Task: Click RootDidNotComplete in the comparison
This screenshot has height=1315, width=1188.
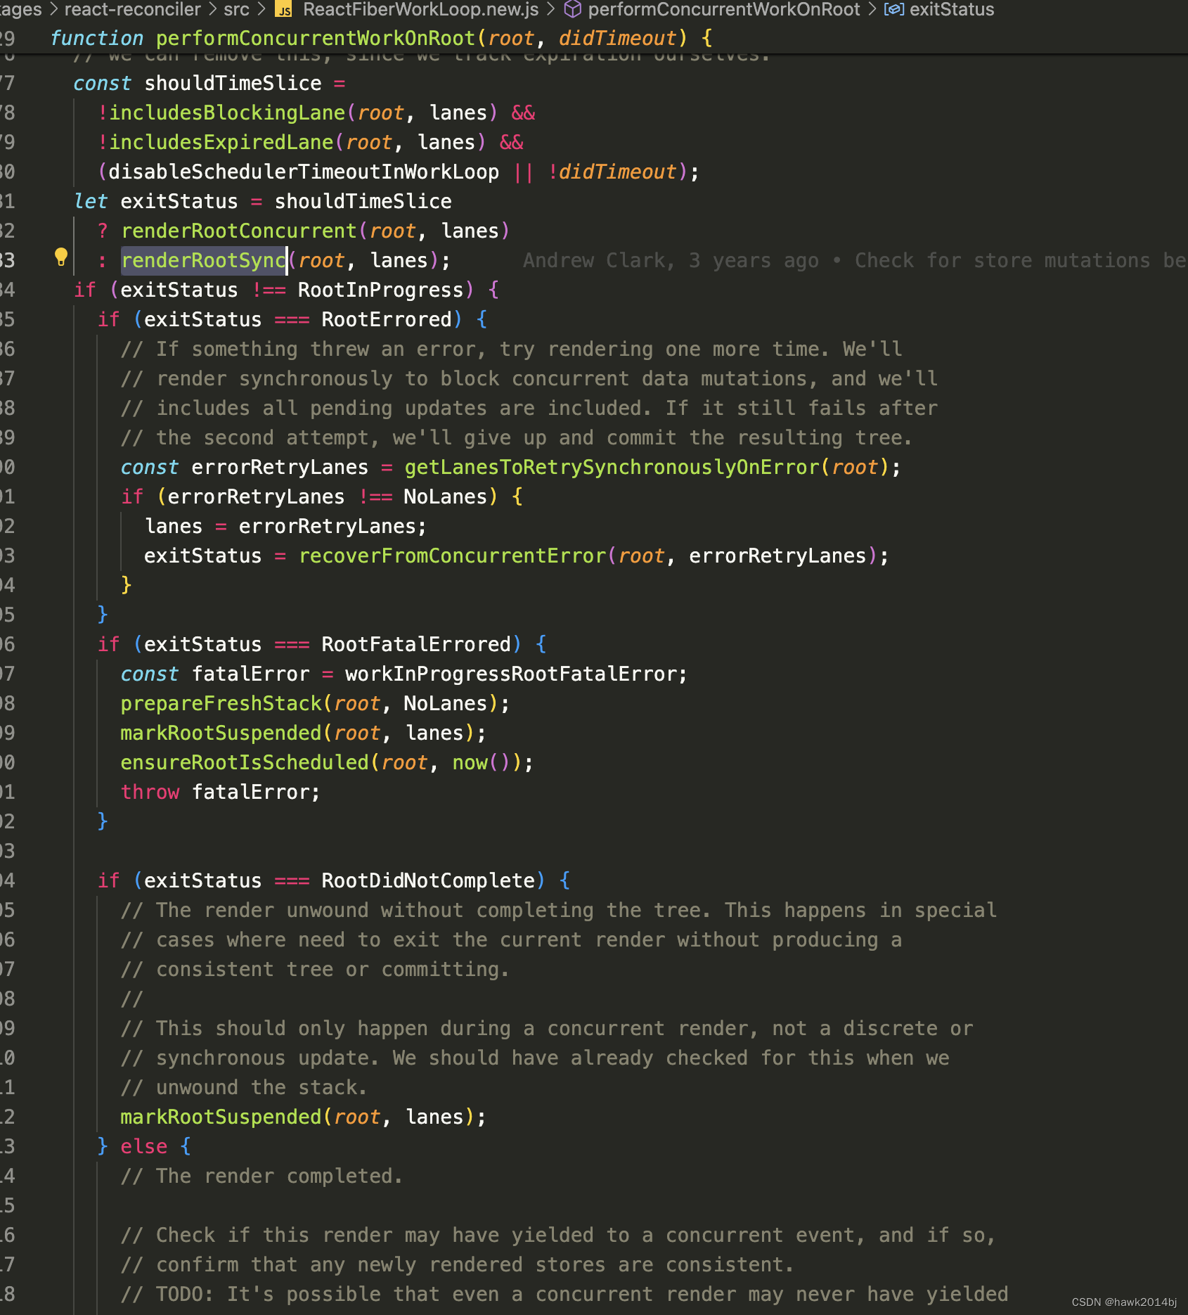Action: [x=428, y=880]
